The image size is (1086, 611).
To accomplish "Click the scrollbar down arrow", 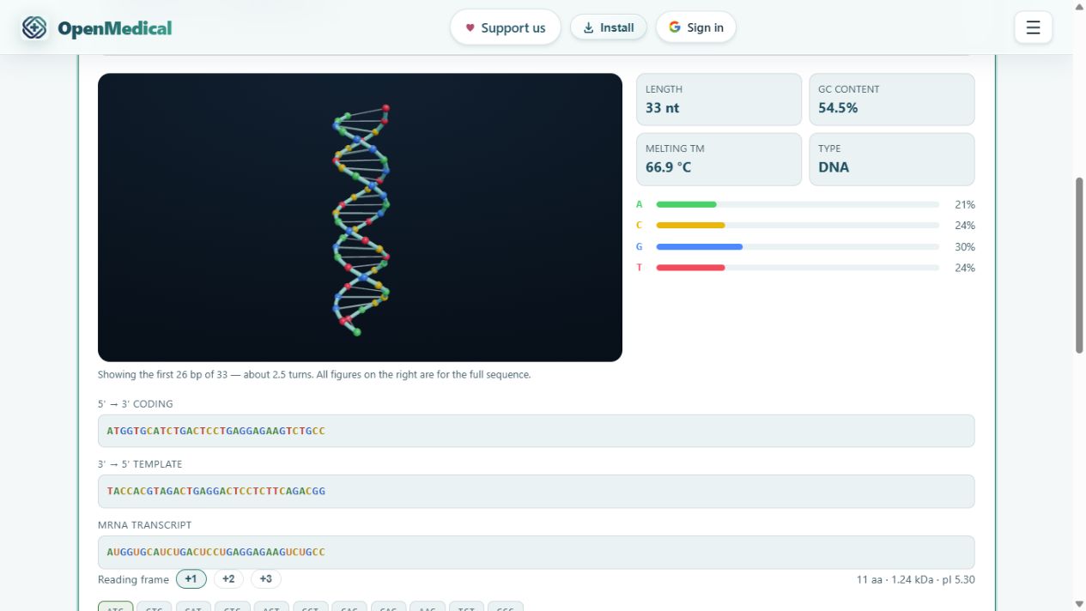I will [1079, 604].
